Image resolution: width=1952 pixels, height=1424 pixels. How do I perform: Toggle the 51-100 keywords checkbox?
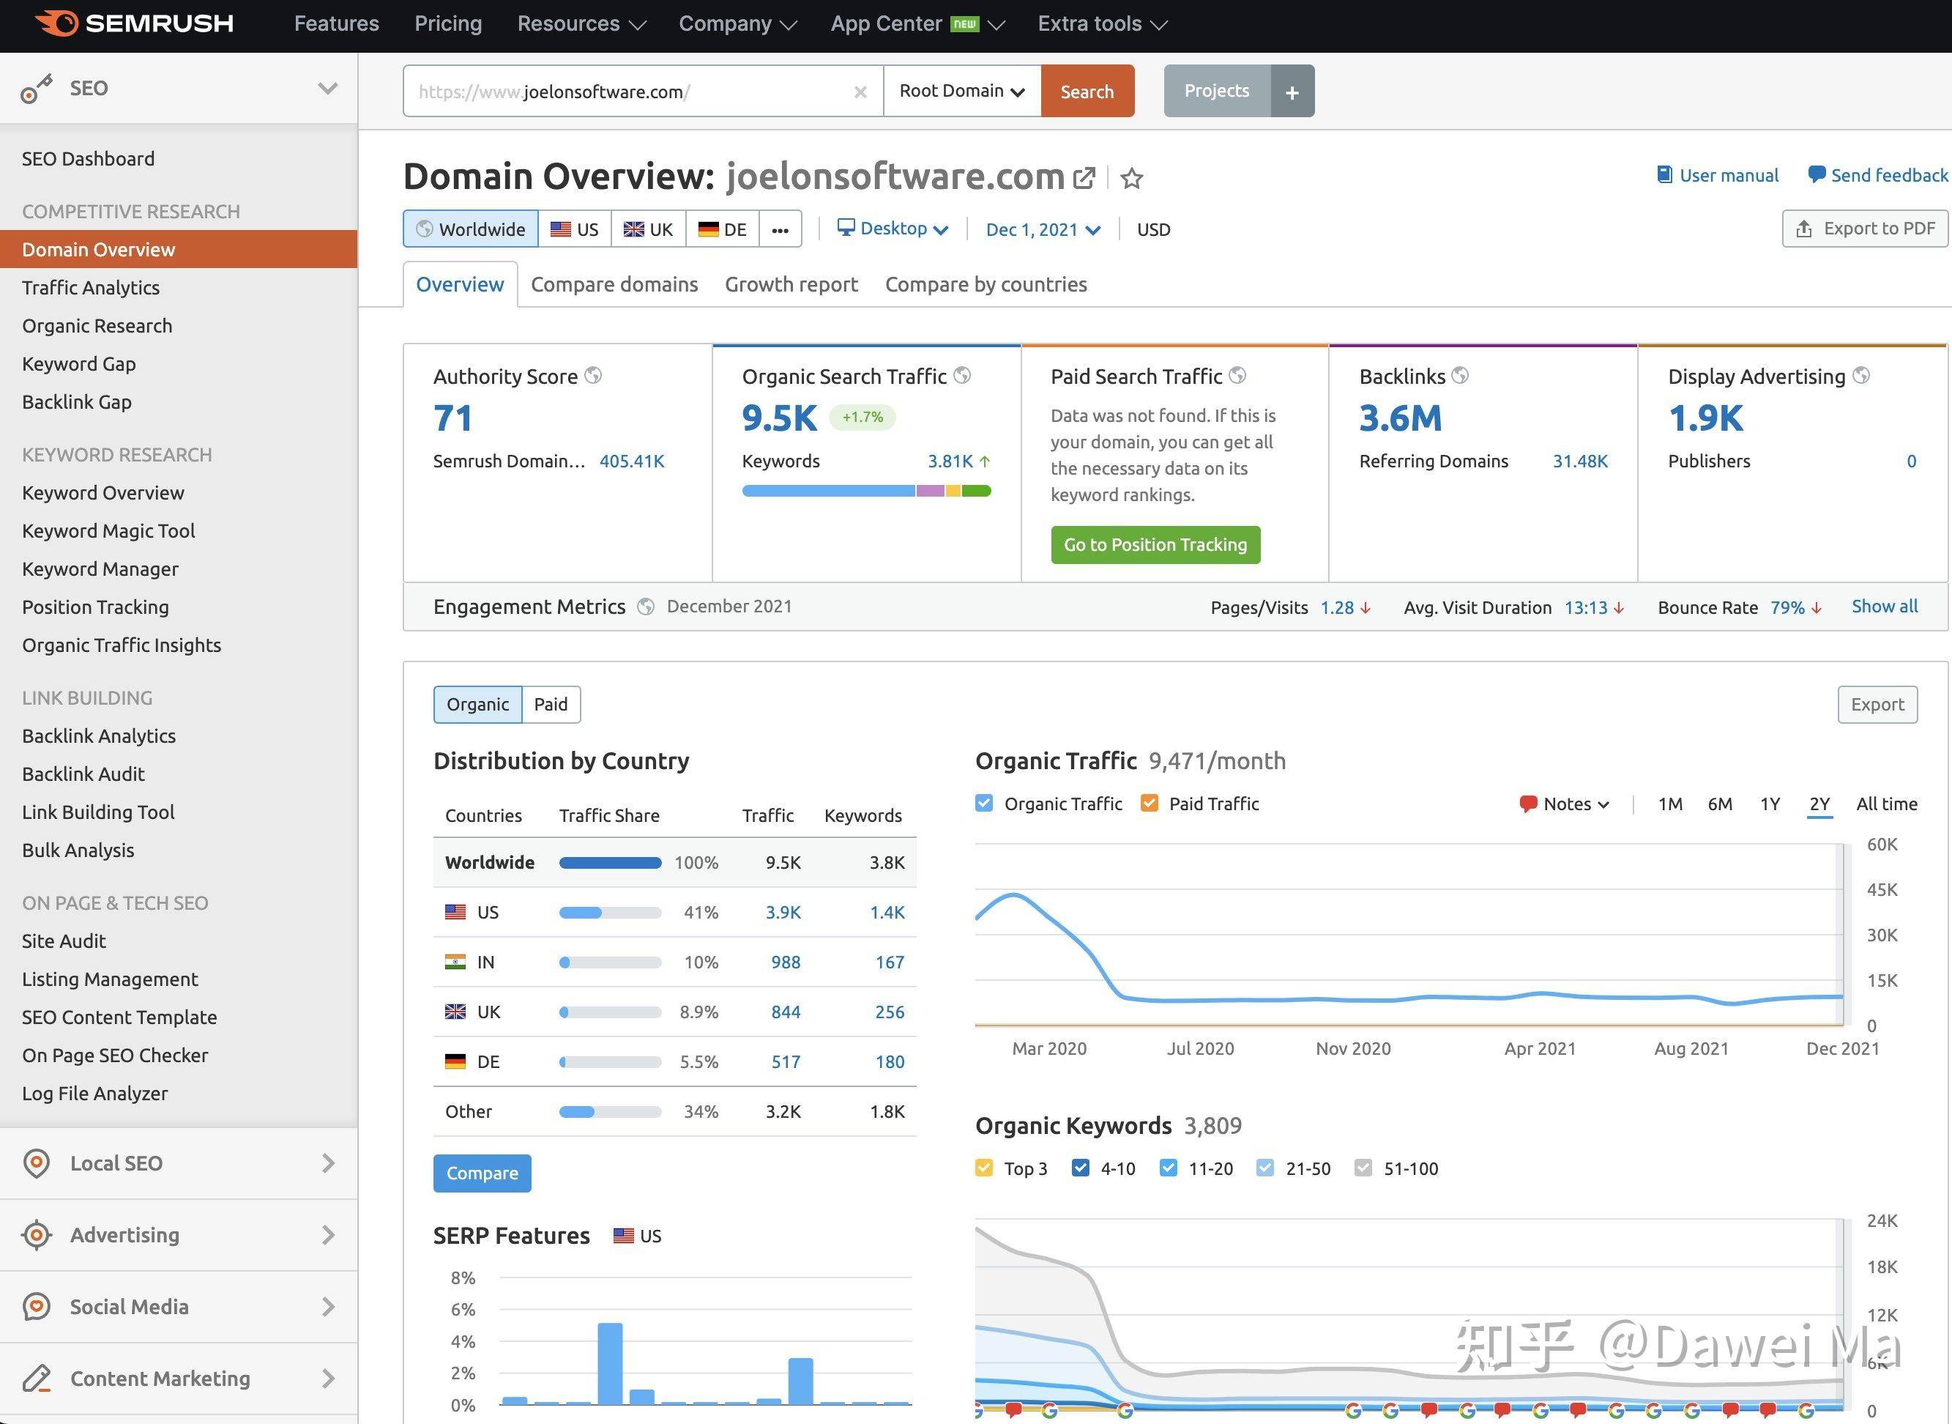tap(1363, 1168)
